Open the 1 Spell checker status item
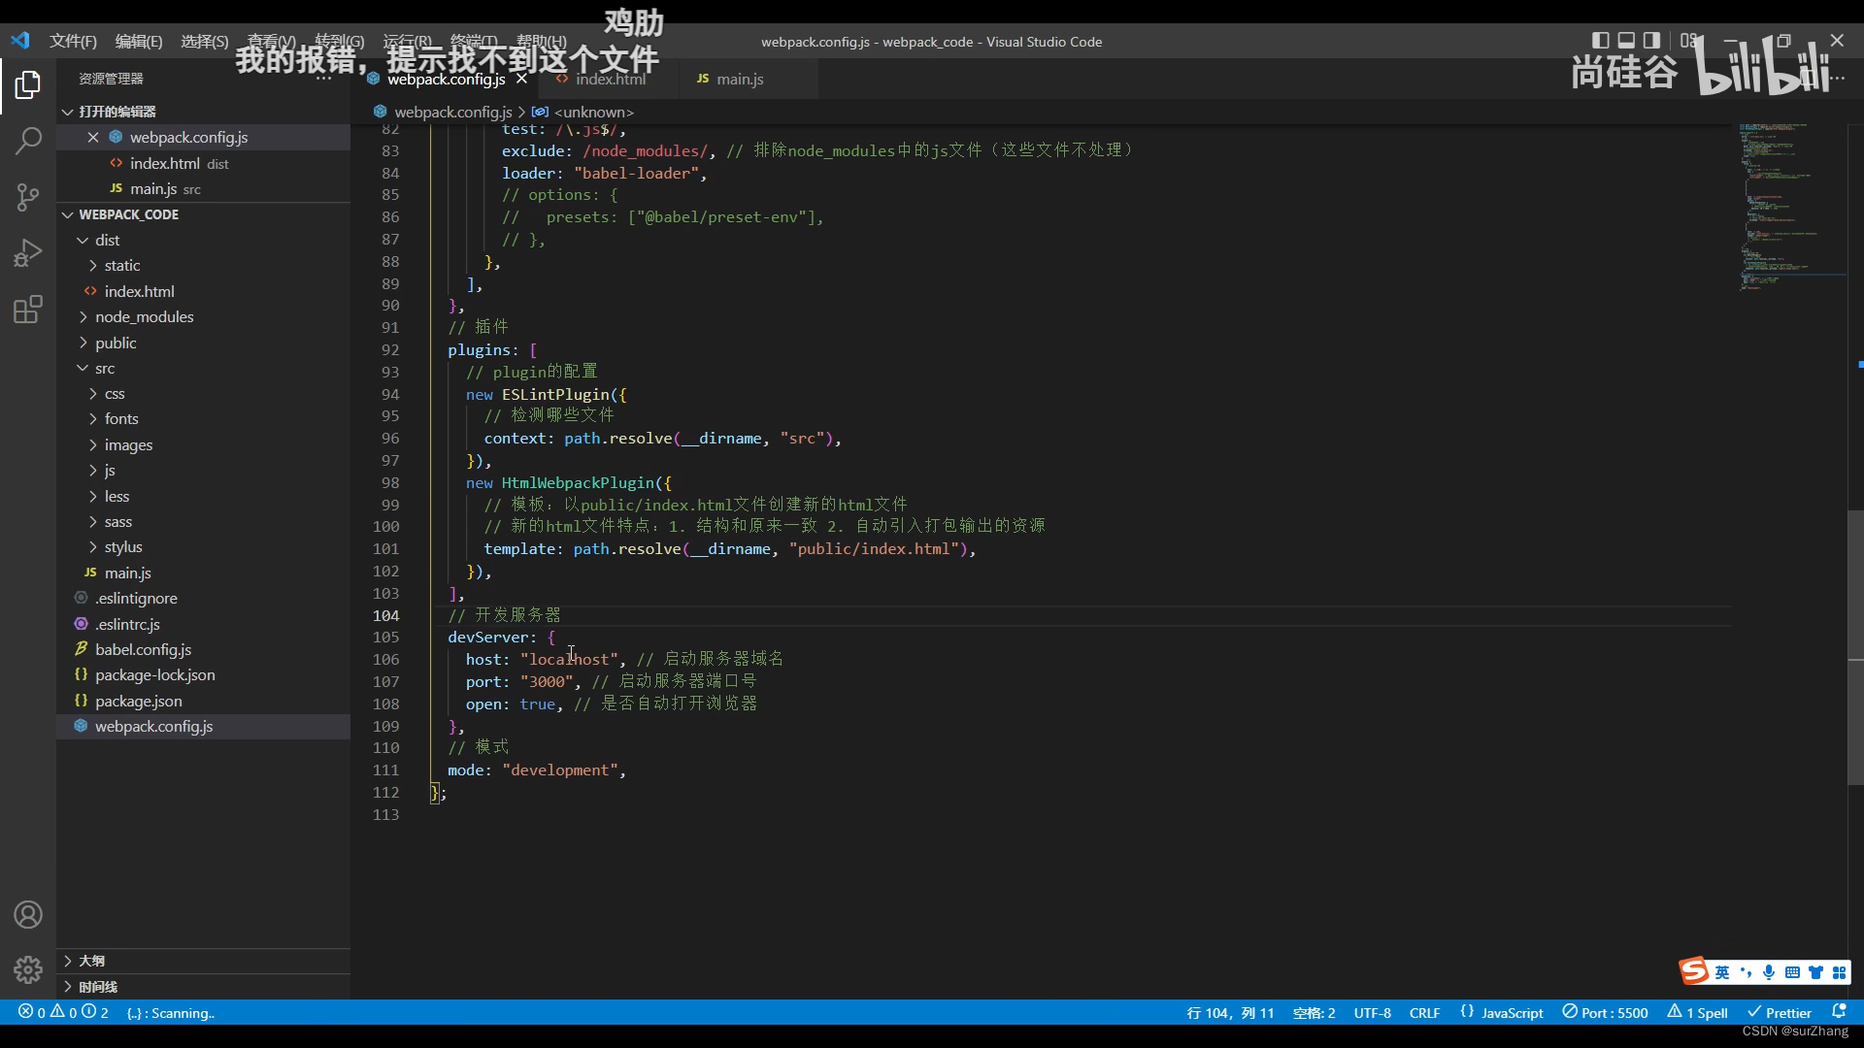 click(1697, 1012)
